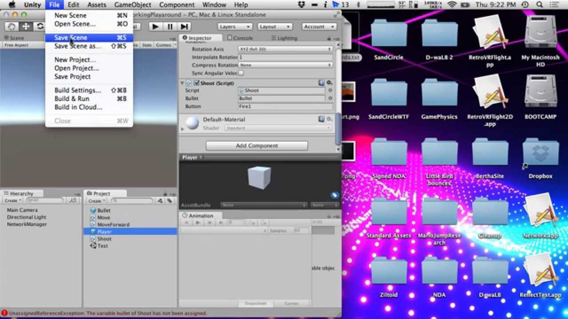Click Save Scene in File menu
The width and height of the screenshot is (568, 319).
coord(89,38)
